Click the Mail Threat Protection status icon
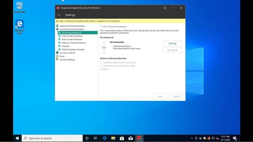Screen dimensions: 253x142 pos(59,39)
